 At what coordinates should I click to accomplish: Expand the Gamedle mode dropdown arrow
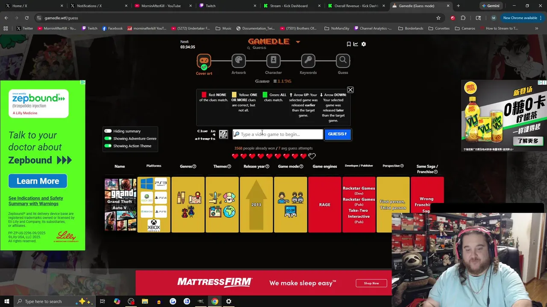298,42
